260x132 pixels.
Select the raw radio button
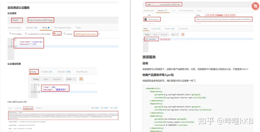click(x=55, y=34)
